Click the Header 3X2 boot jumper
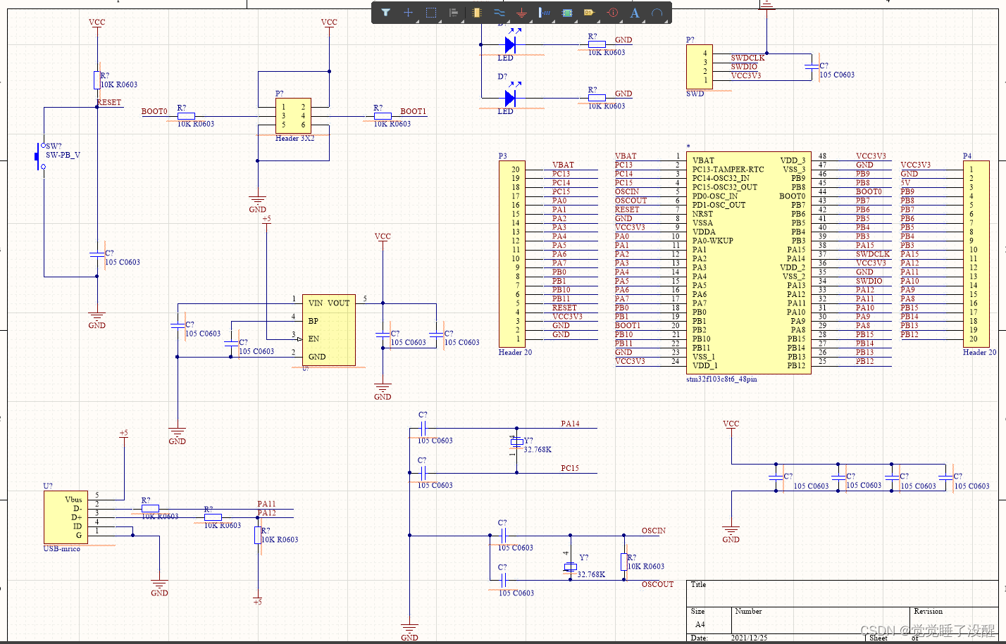Screen dimensions: 1006x644 294,116
